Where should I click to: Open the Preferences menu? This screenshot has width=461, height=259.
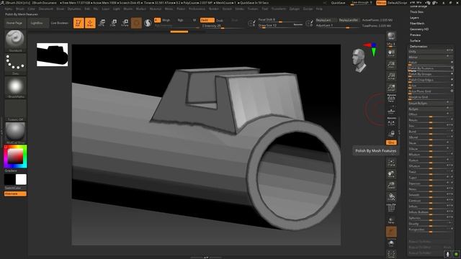coord(197,9)
